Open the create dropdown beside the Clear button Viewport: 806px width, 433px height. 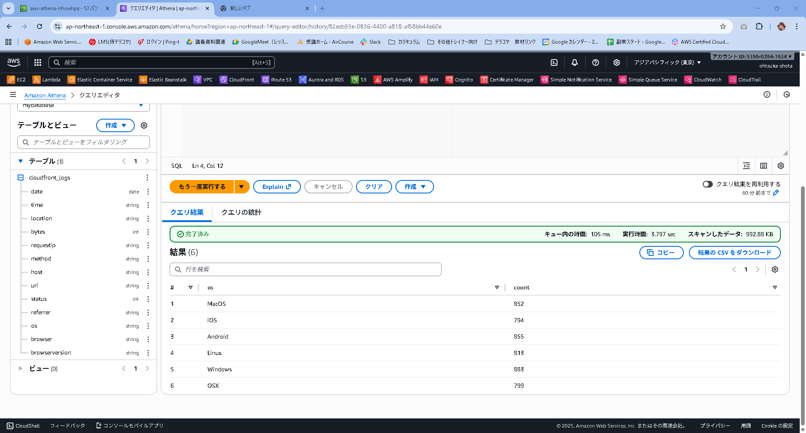click(415, 187)
